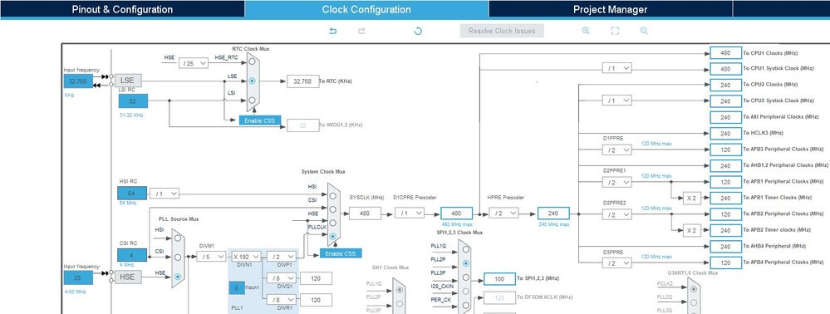
Task: Select HSE_RTC in RTC Clock Mux
Action: point(252,61)
